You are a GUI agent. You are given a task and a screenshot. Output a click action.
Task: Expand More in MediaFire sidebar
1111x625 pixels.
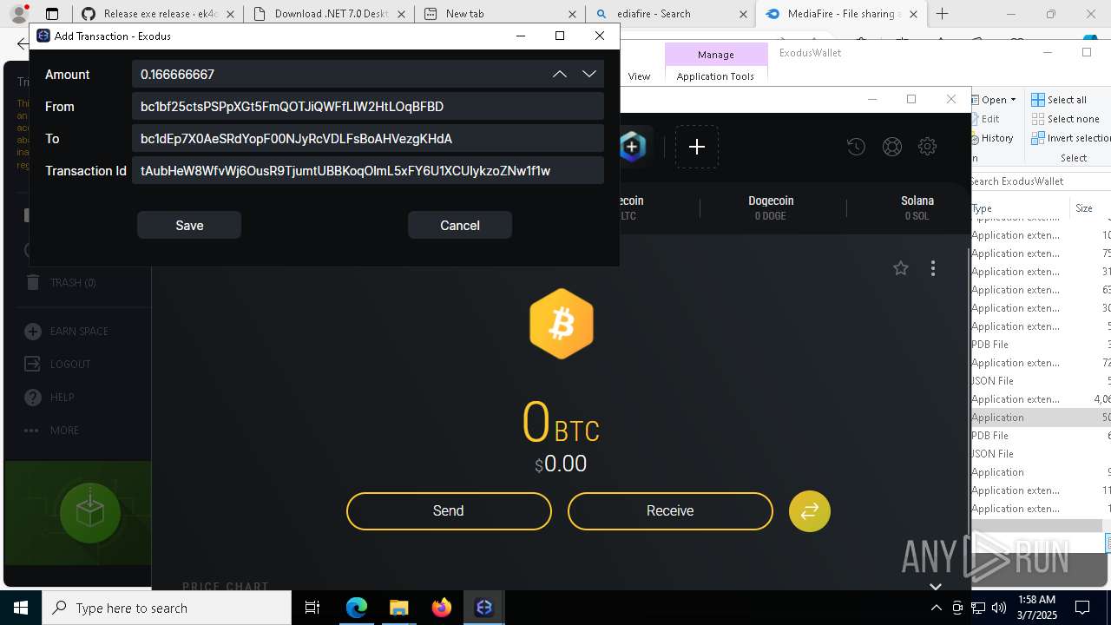[52, 431]
